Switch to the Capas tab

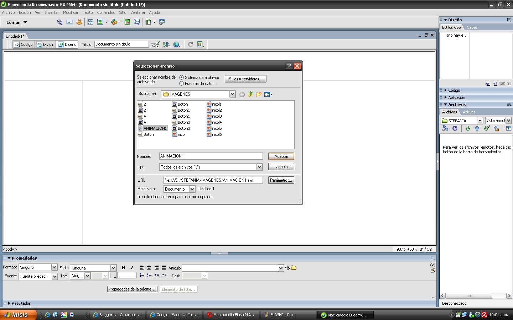point(472,27)
